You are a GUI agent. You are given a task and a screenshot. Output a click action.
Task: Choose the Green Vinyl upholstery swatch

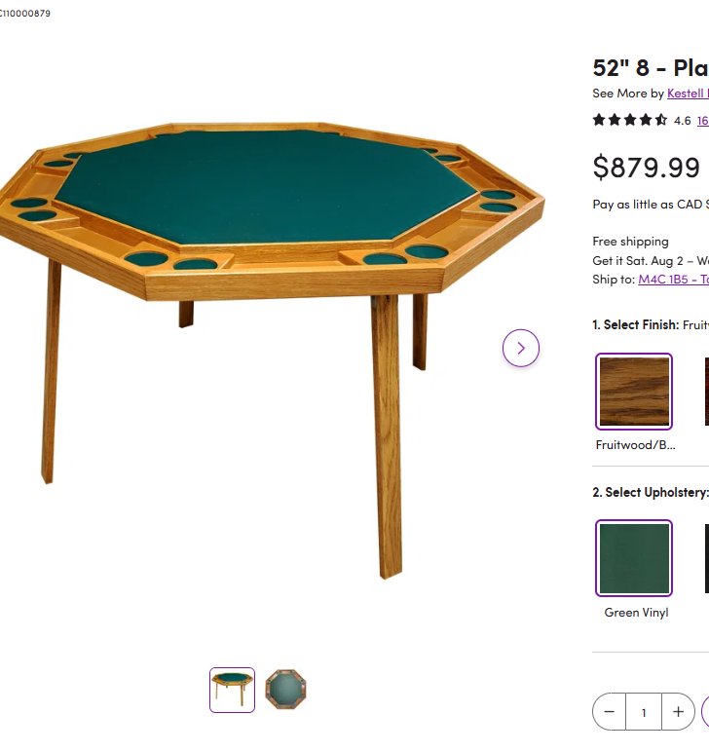click(634, 558)
